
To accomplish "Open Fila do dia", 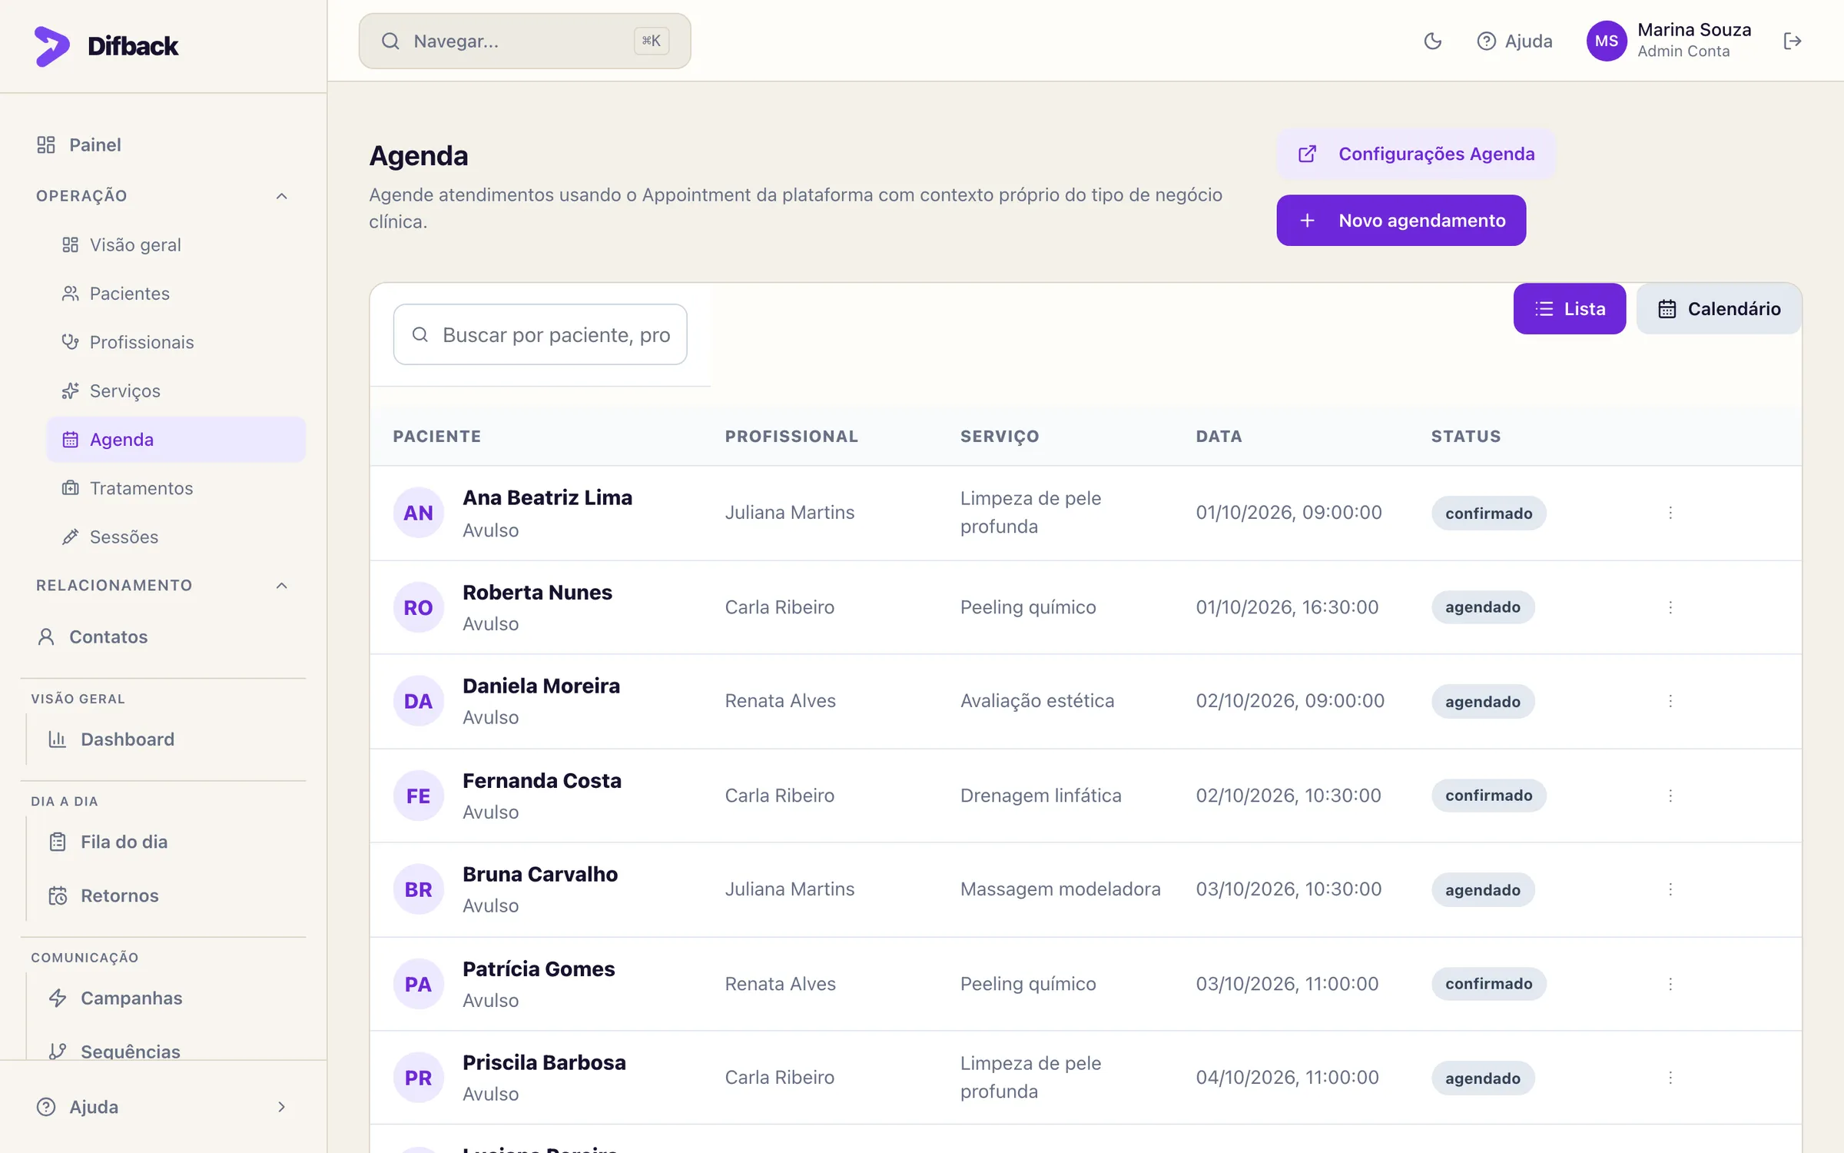I will [x=167, y=842].
